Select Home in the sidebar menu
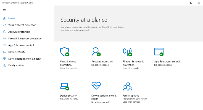The height and width of the screenshot is (110, 203). tap(12, 18)
